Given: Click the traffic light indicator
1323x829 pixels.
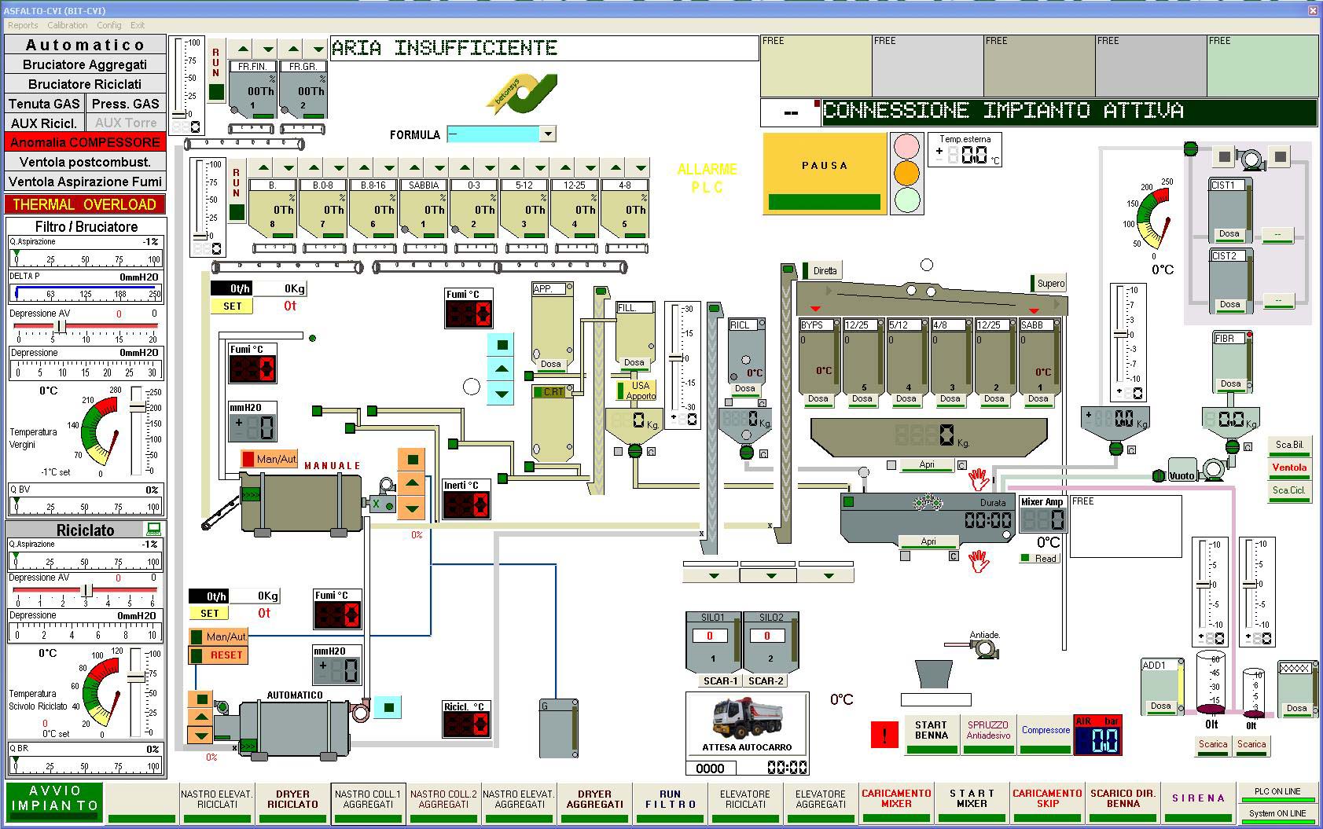Looking at the screenshot, I should pos(908,173).
